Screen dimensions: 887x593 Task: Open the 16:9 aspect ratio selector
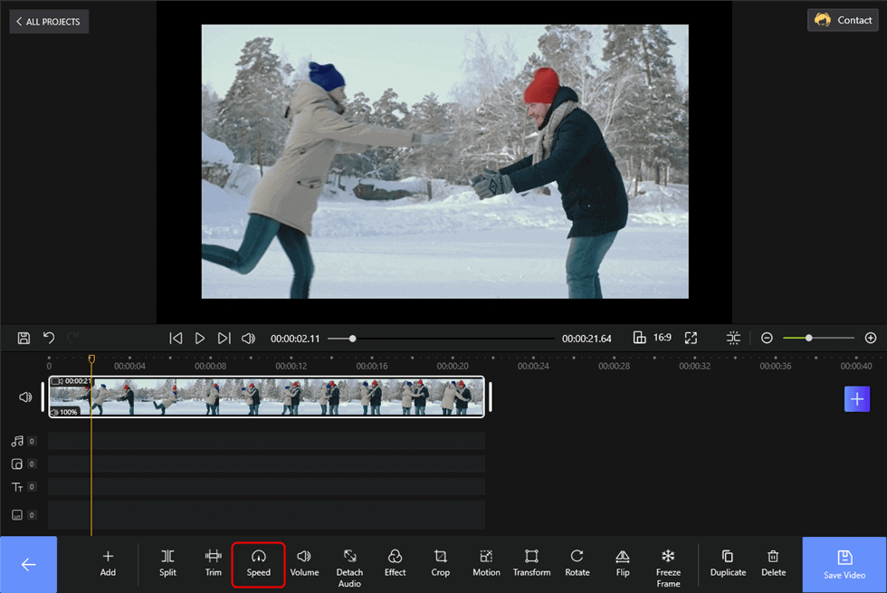click(653, 338)
